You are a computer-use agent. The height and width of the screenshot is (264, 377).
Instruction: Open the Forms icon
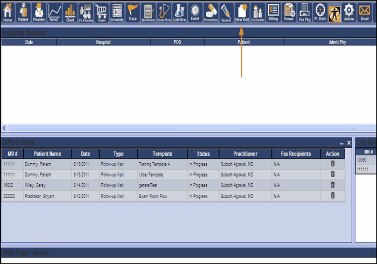(289, 12)
